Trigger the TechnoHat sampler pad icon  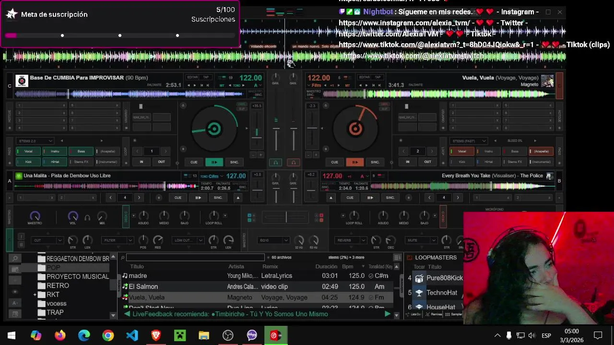419,293
